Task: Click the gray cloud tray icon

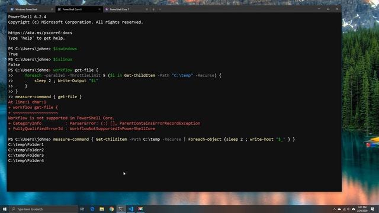Action: pyautogui.click(x=339, y=209)
